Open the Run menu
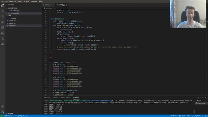Viewport: 208px width, 117px height. [x=28, y=1]
